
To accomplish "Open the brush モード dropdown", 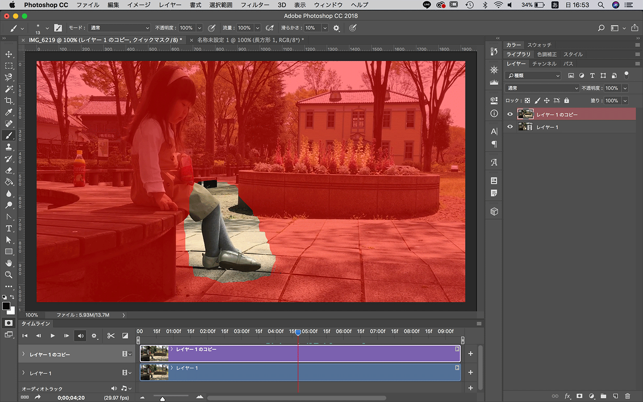I will [x=119, y=28].
